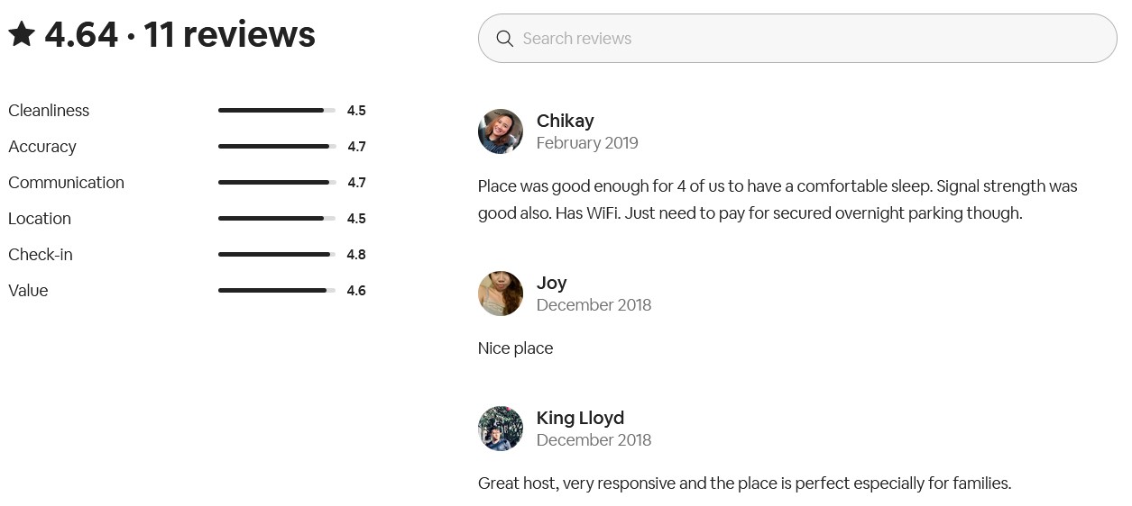Click the Check-in category label
Viewport: 1132px width, 506px height.
pyautogui.click(x=41, y=255)
